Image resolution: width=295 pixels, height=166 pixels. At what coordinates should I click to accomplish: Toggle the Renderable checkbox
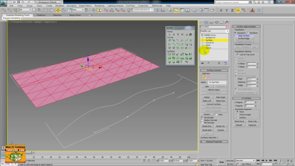(x=202, y=118)
